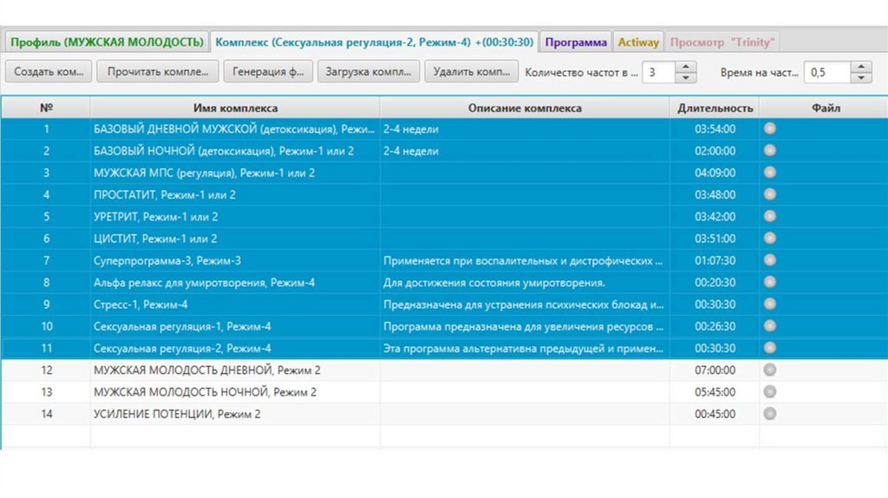This screenshot has width=888, height=498.
Task: Increase the Количество частот value
Action: [686, 67]
